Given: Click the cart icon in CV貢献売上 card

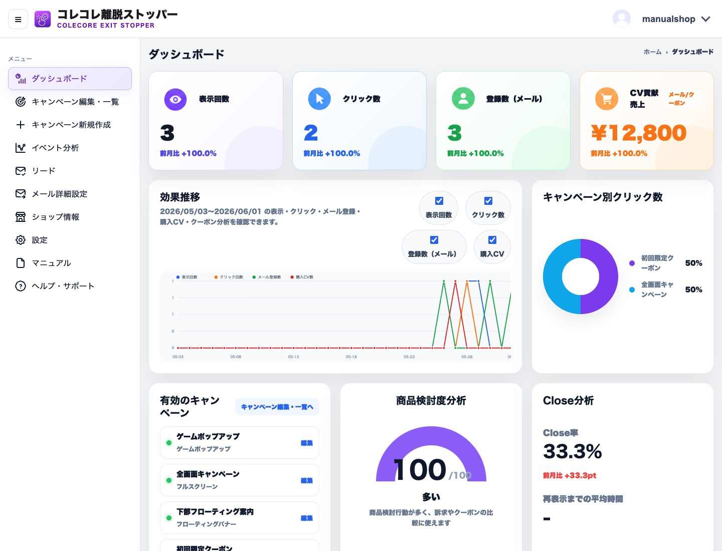Looking at the screenshot, I should coord(607,99).
